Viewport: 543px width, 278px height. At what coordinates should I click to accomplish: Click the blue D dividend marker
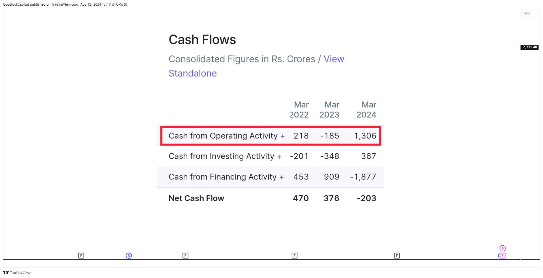(x=129, y=255)
